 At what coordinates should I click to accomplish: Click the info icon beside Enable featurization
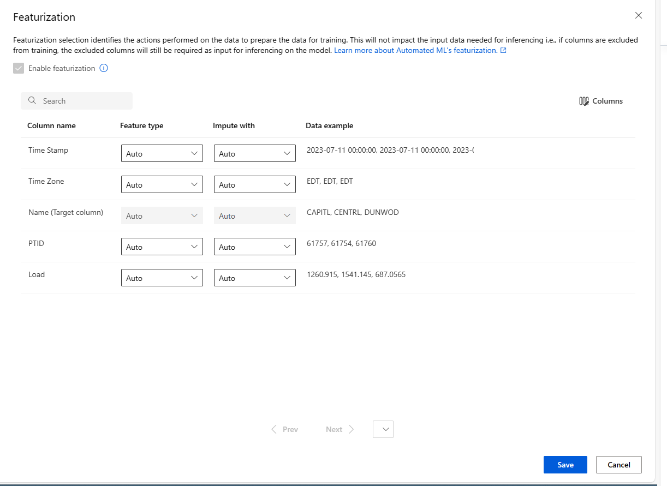click(104, 68)
